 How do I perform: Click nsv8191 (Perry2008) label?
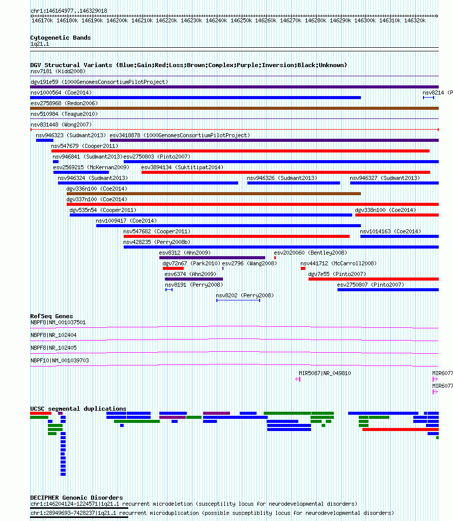[x=194, y=285]
